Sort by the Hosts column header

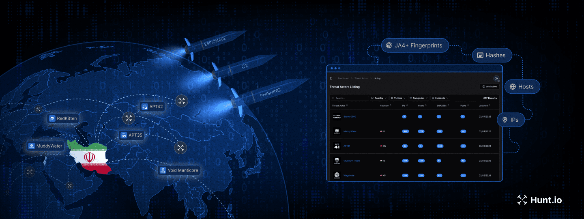coord(422,105)
